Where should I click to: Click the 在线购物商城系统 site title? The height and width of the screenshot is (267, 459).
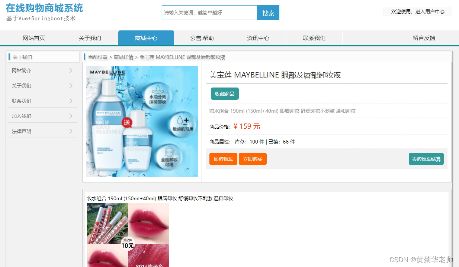[44, 8]
